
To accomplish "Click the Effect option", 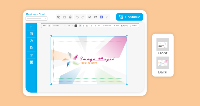I will click(116, 26).
